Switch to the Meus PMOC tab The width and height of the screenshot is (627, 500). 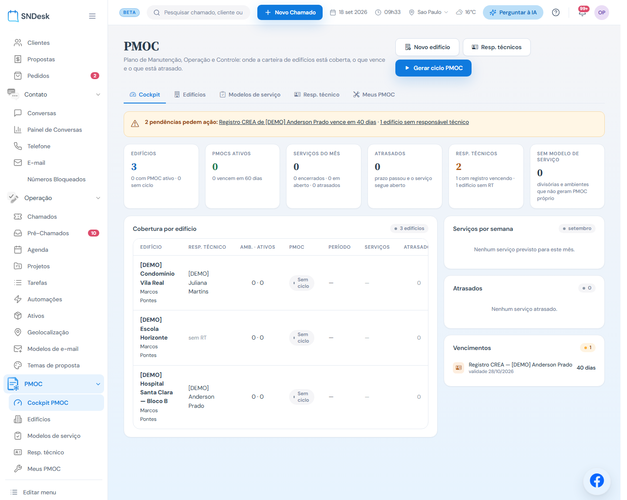374,94
